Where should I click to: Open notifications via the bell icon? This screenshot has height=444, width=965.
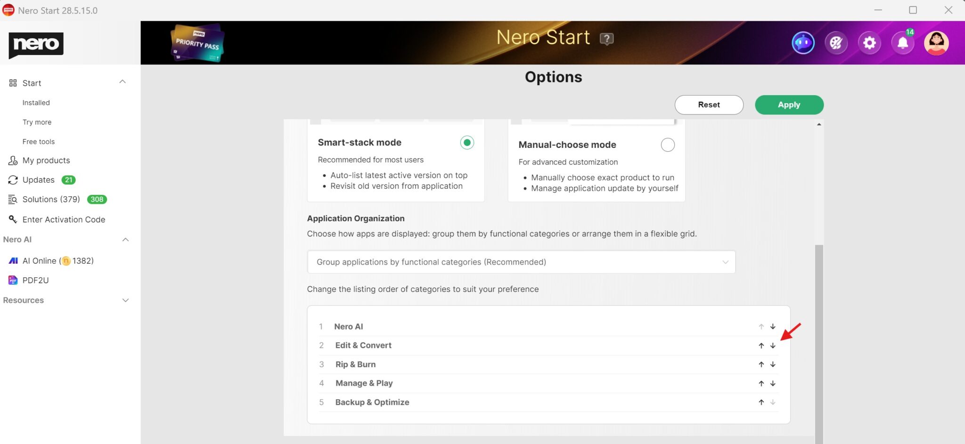point(903,42)
